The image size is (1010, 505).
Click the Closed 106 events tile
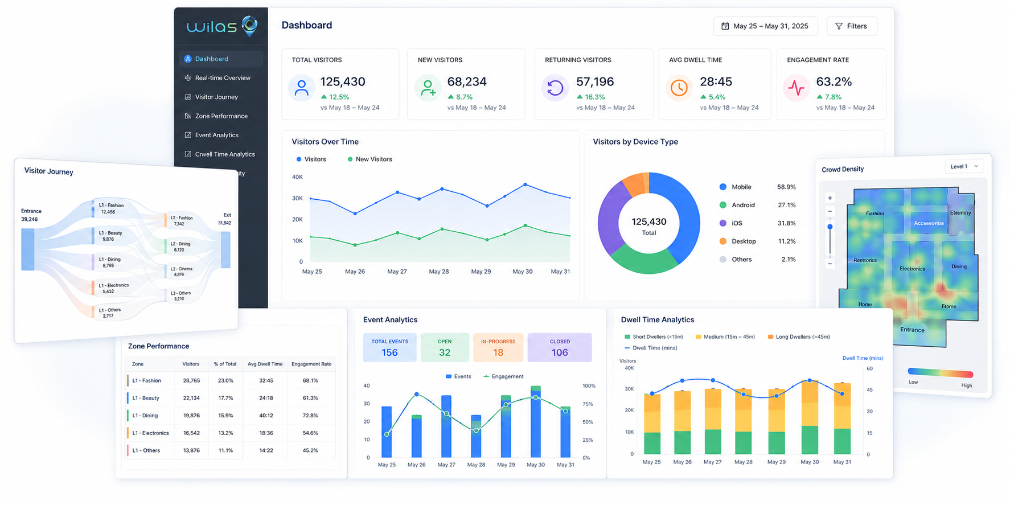click(x=560, y=347)
